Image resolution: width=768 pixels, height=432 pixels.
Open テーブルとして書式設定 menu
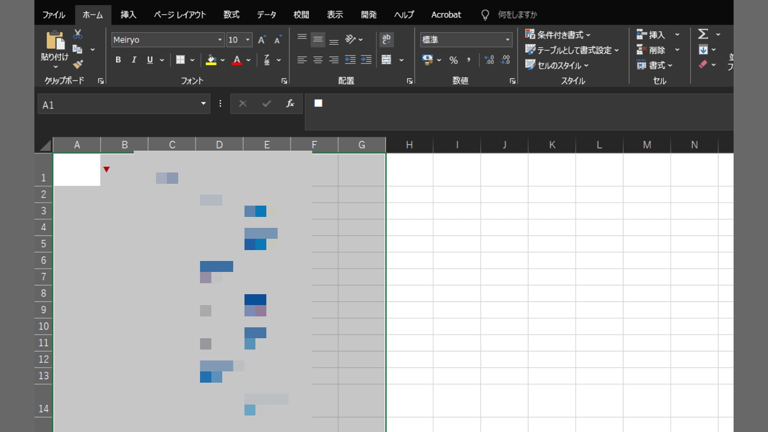572,50
